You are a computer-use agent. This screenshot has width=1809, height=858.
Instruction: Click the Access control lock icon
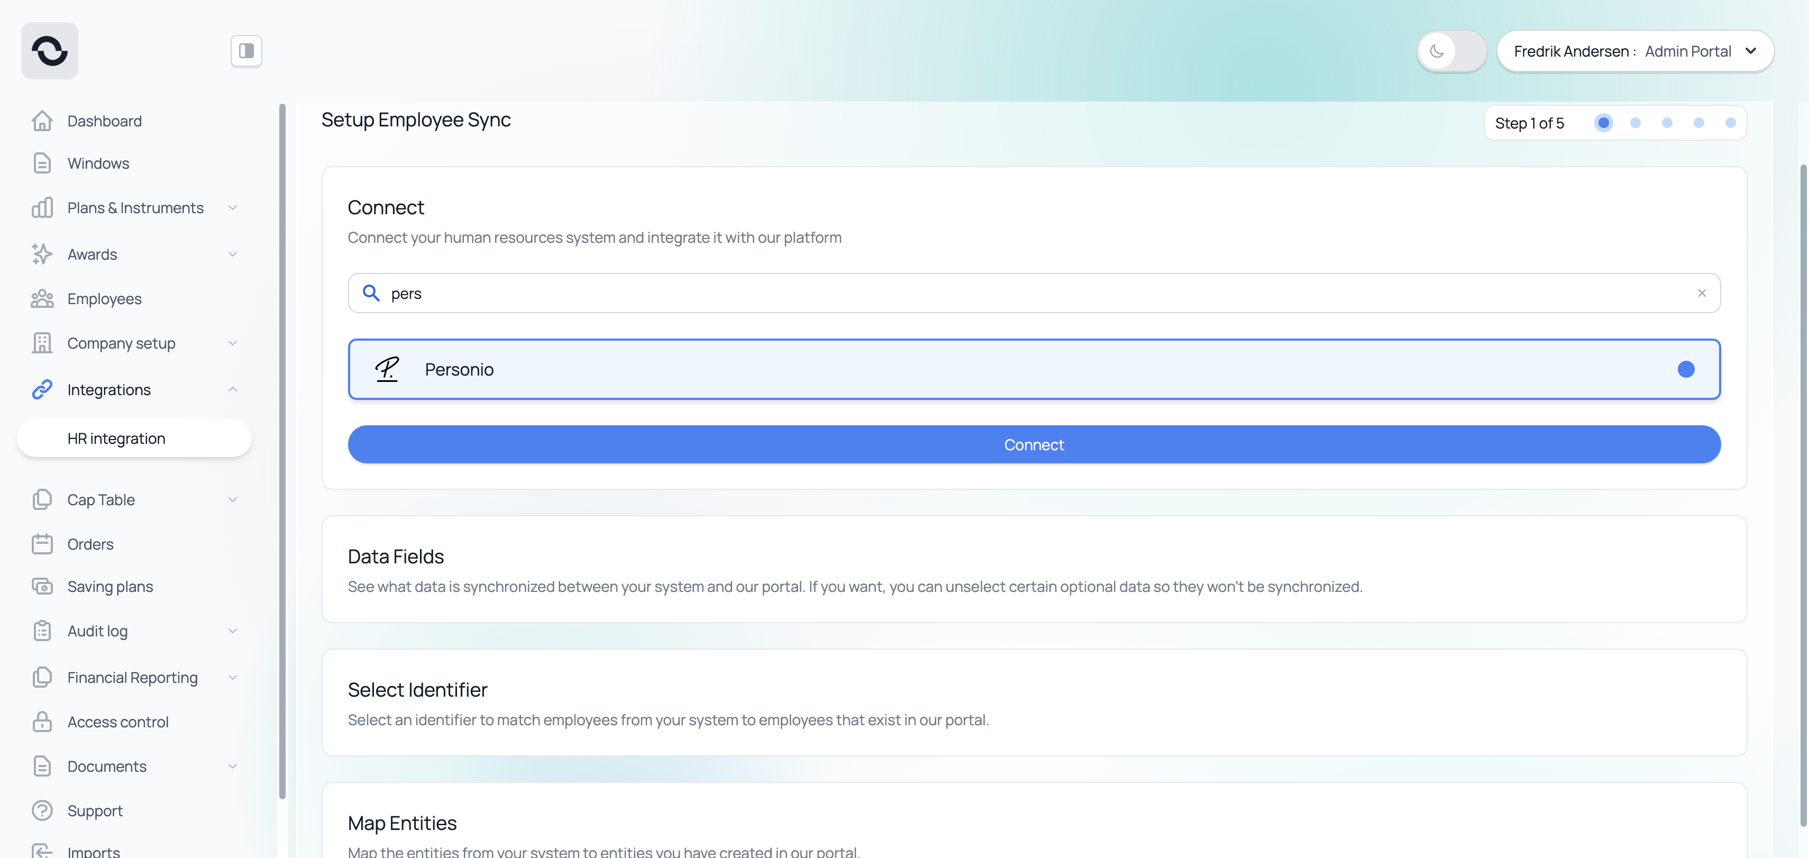tap(42, 722)
